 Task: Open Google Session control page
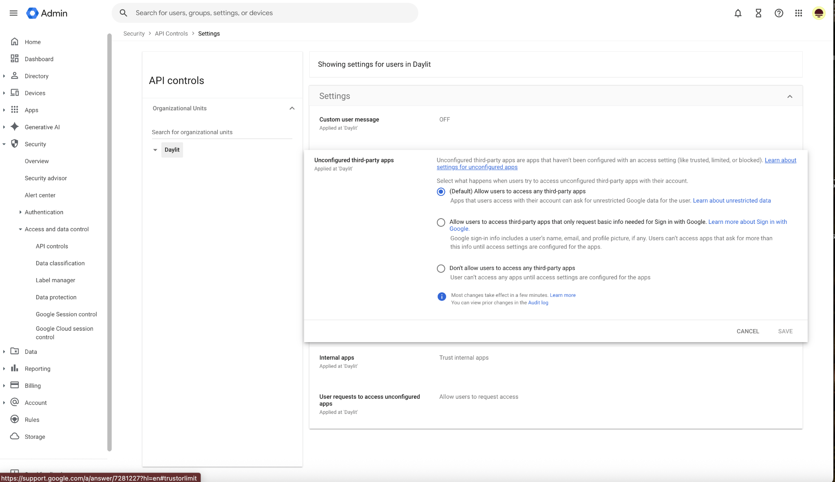click(x=66, y=314)
